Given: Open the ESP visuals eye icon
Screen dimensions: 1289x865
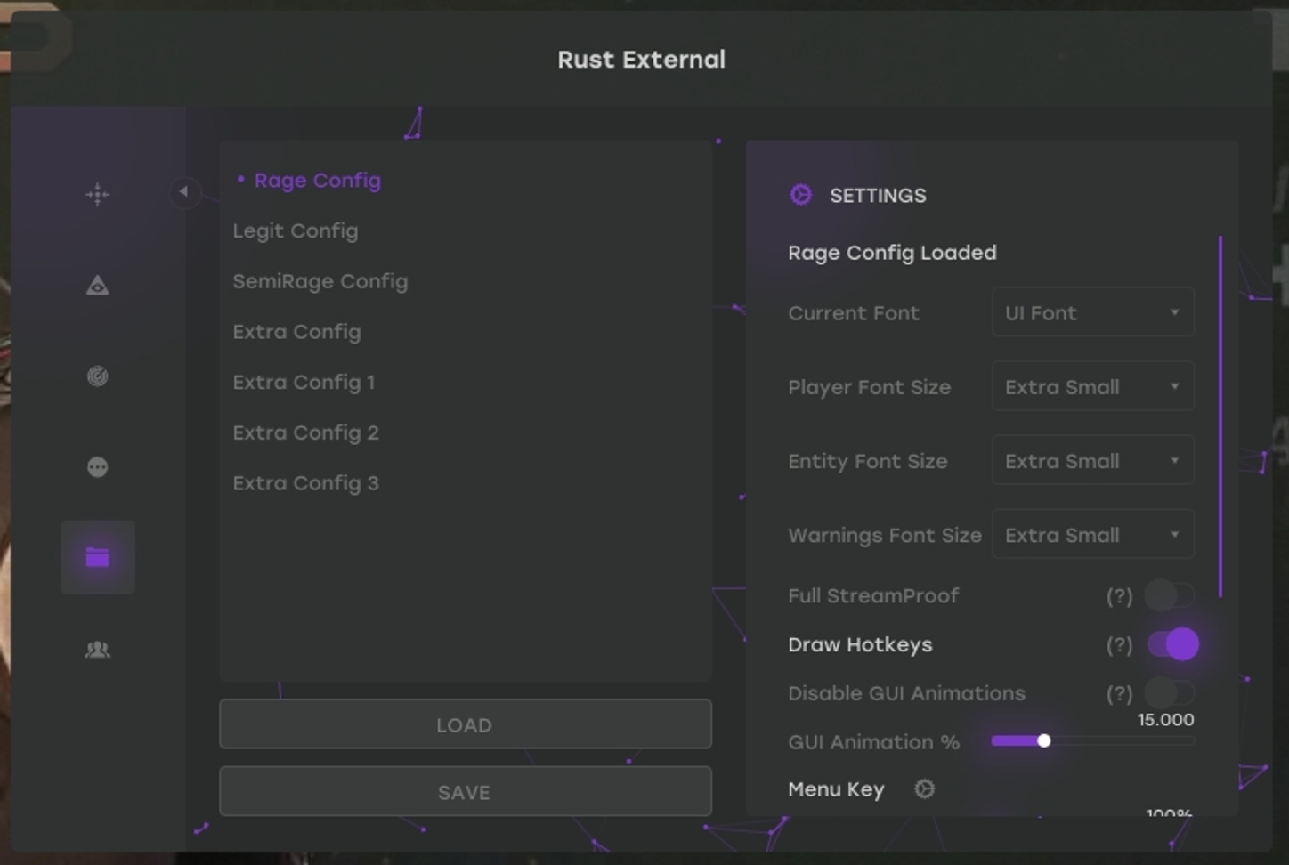Looking at the screenshot, I should (97, 285).
